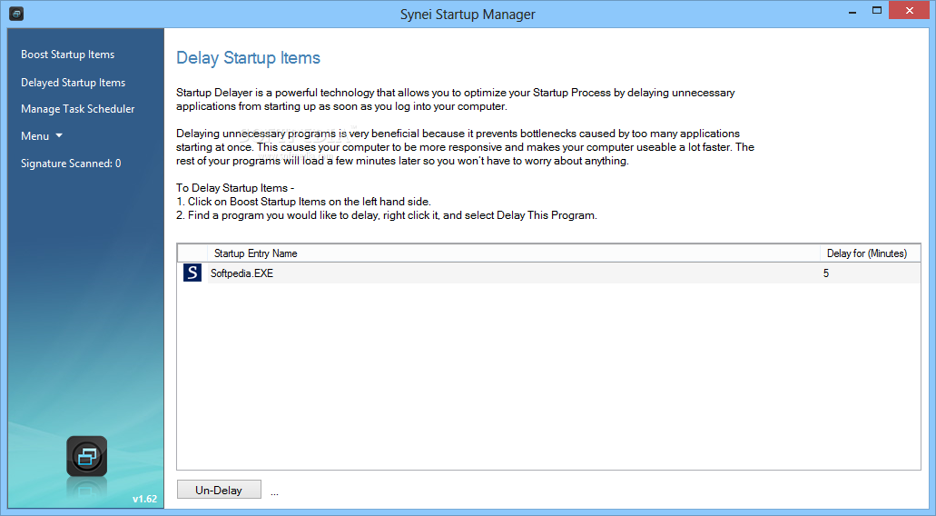The width and height of the screenshot is (936, 516).
Task: Click the v1.62 version label
Action: pyautogui.click(x=144, y=499)
